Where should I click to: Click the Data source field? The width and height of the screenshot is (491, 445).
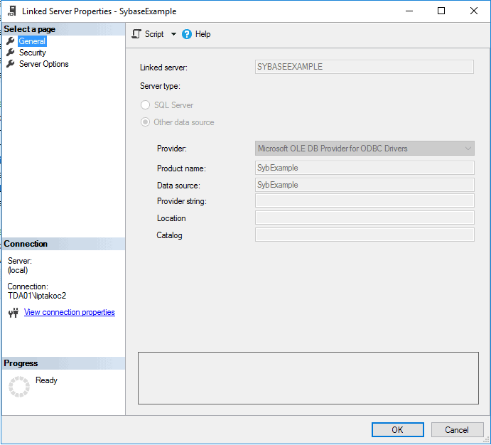point(365,185)
